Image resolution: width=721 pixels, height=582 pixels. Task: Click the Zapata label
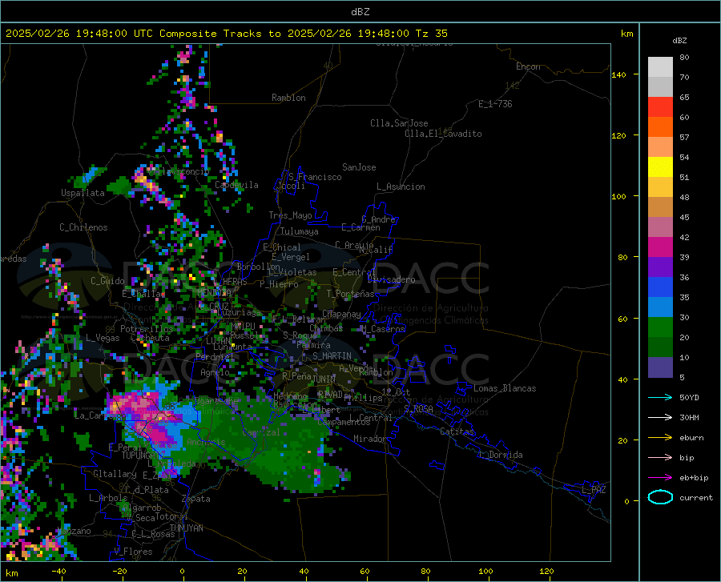click(196, 499)
